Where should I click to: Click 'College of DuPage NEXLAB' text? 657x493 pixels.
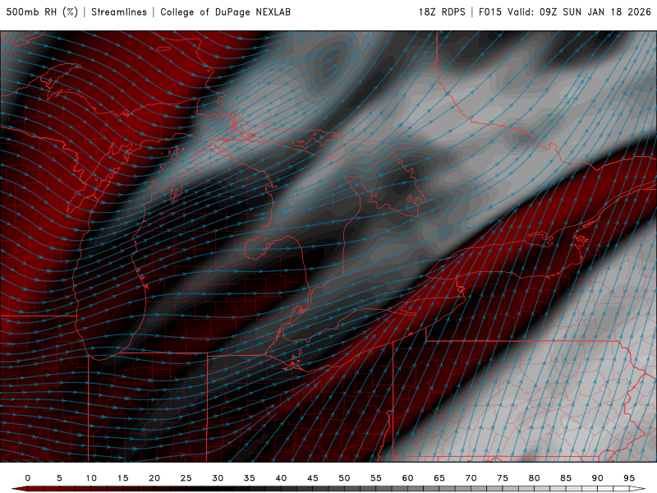point(225,12)
